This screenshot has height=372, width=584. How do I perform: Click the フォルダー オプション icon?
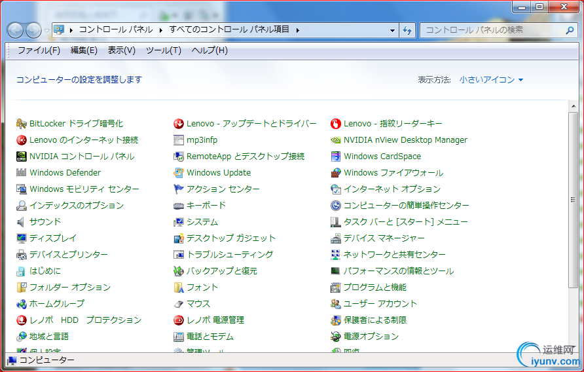(x=22, y=288)
